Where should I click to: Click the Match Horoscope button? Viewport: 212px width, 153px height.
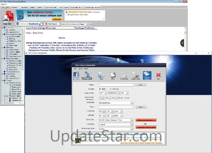point(146,120)
